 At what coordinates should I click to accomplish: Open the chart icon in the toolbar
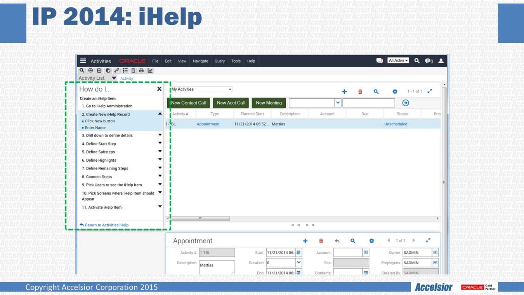[x=150, y=71]
